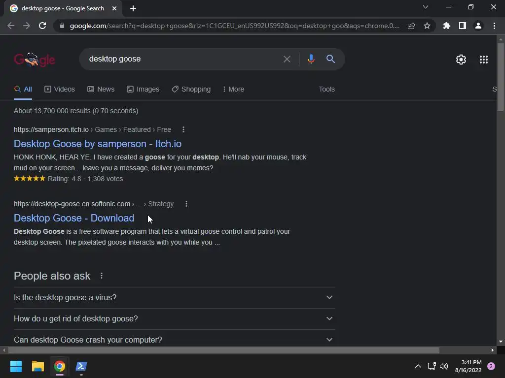Bookmark this page with the star icon
Viewport: 505px width, 378px height.
(427, 26)
